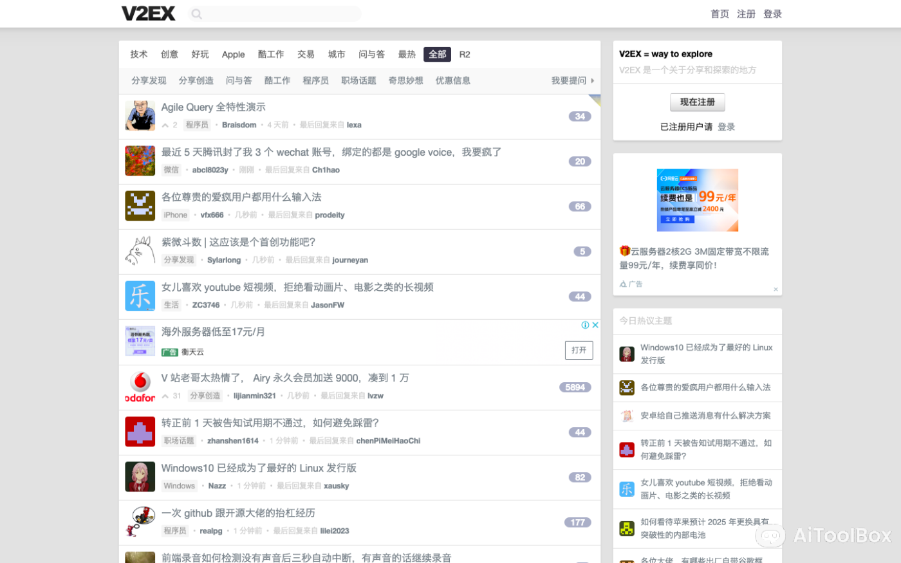Switch to the Apple tab
Viewport: 901px width, 563px height.
click(233, 54)
